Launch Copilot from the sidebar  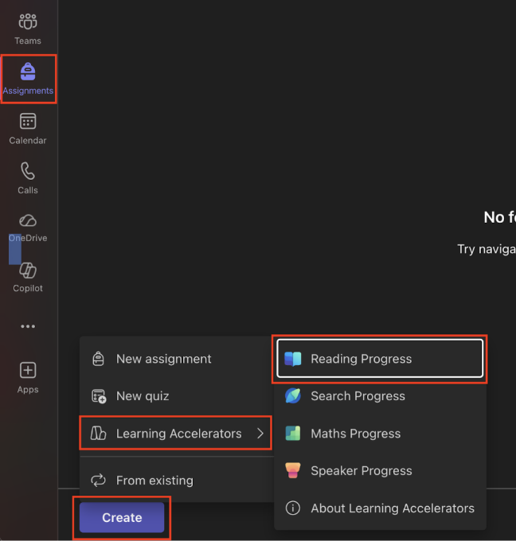pos(28,278)
